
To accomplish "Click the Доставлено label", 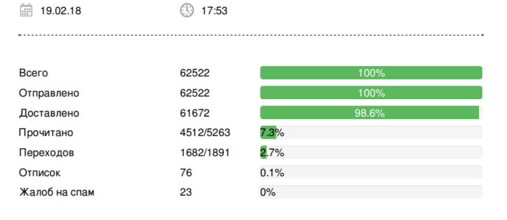I will tap(49, 113).
